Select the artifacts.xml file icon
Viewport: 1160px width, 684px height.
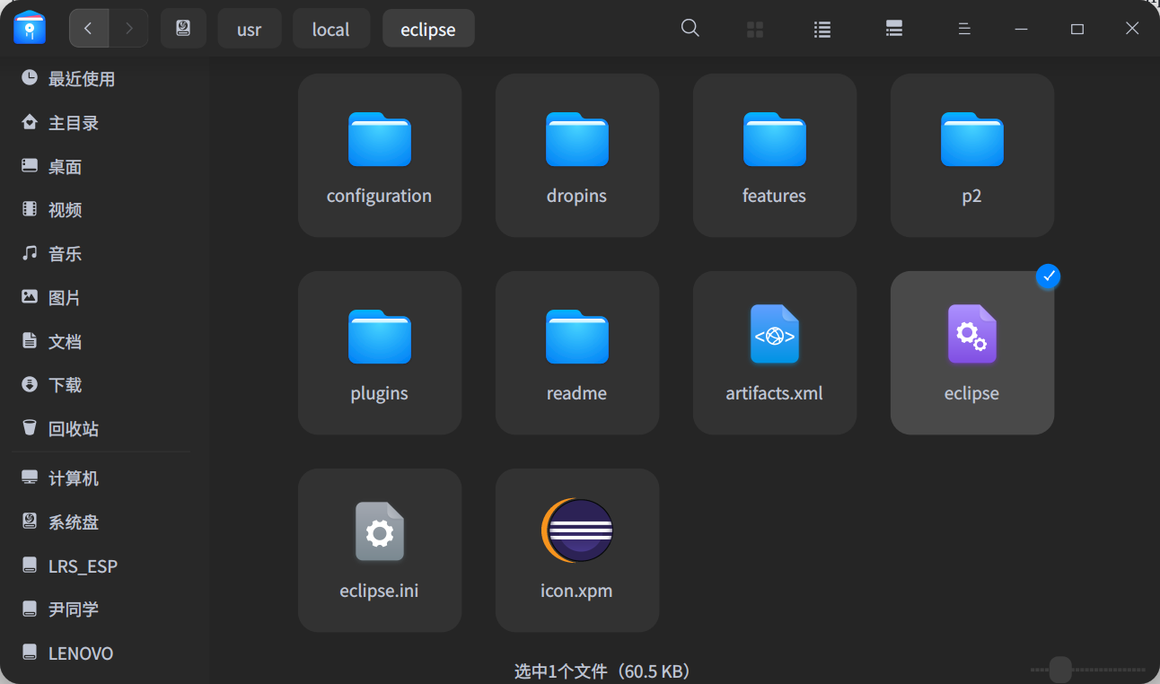pyautogui.click(x=775, y=335)
